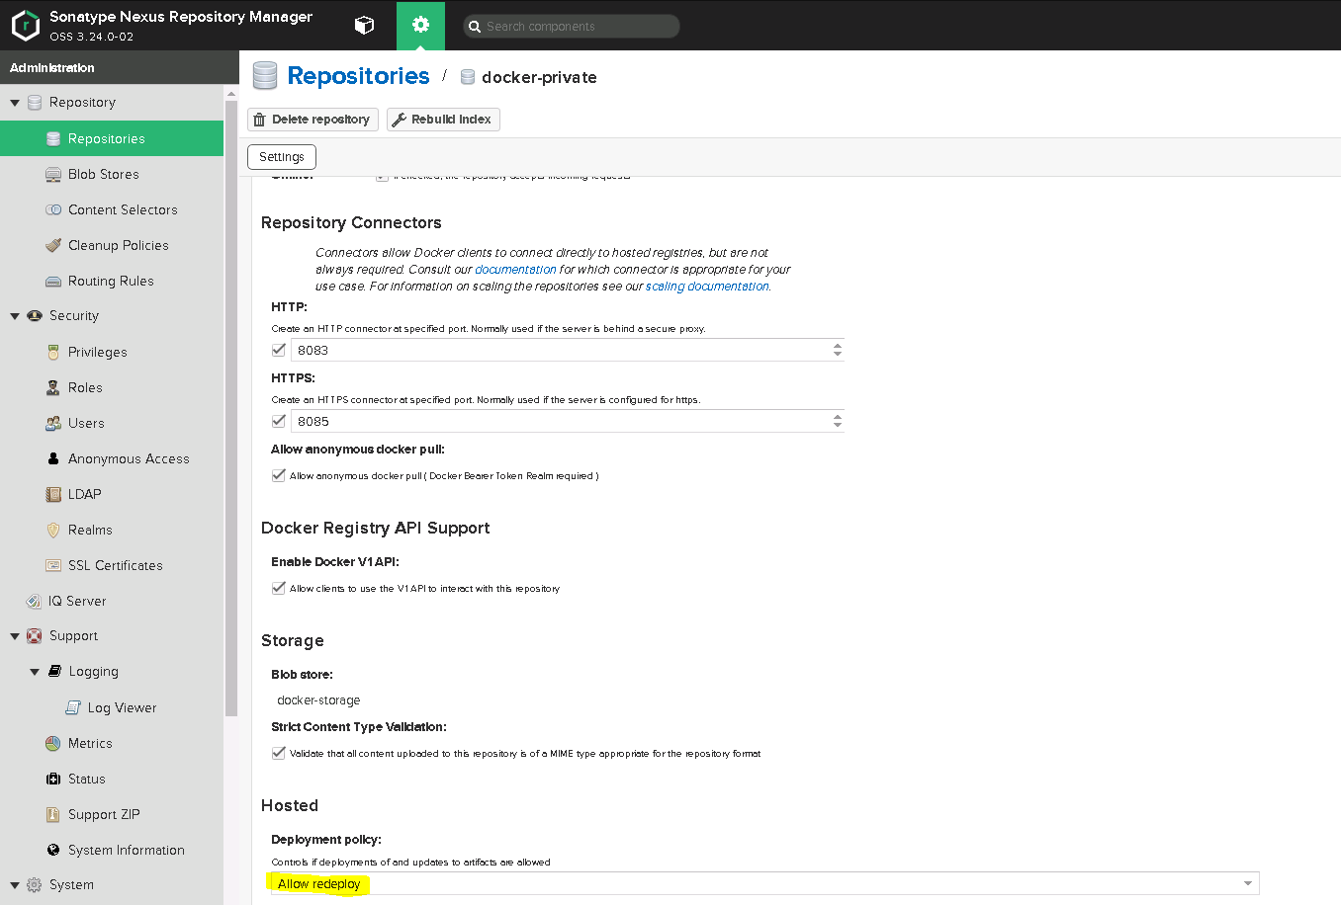The height and width of the screenshot is (905, 1341).
Task: Toggle Allow anonymous docker pull checkbox
Action: (279, 475)
